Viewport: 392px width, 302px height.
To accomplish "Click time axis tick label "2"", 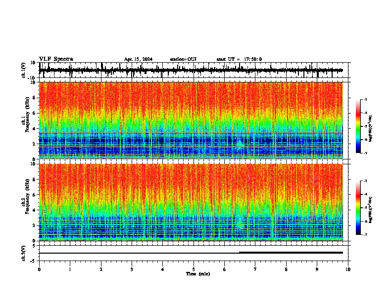I will click(x=101, y=269).
